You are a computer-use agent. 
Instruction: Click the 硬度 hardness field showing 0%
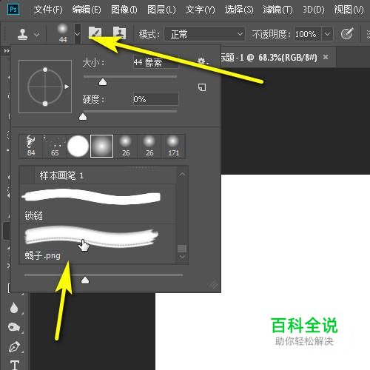coord(155,99)
